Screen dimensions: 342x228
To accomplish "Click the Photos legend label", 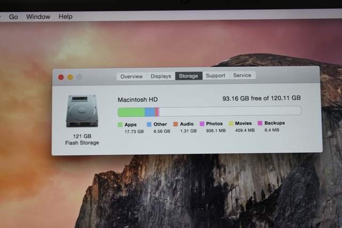I will 214,123.
